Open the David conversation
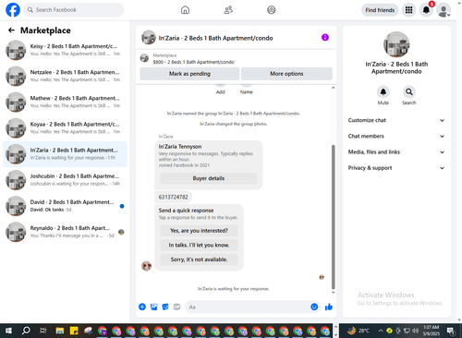The image size is (462, 338). click(x=65, y=206)
